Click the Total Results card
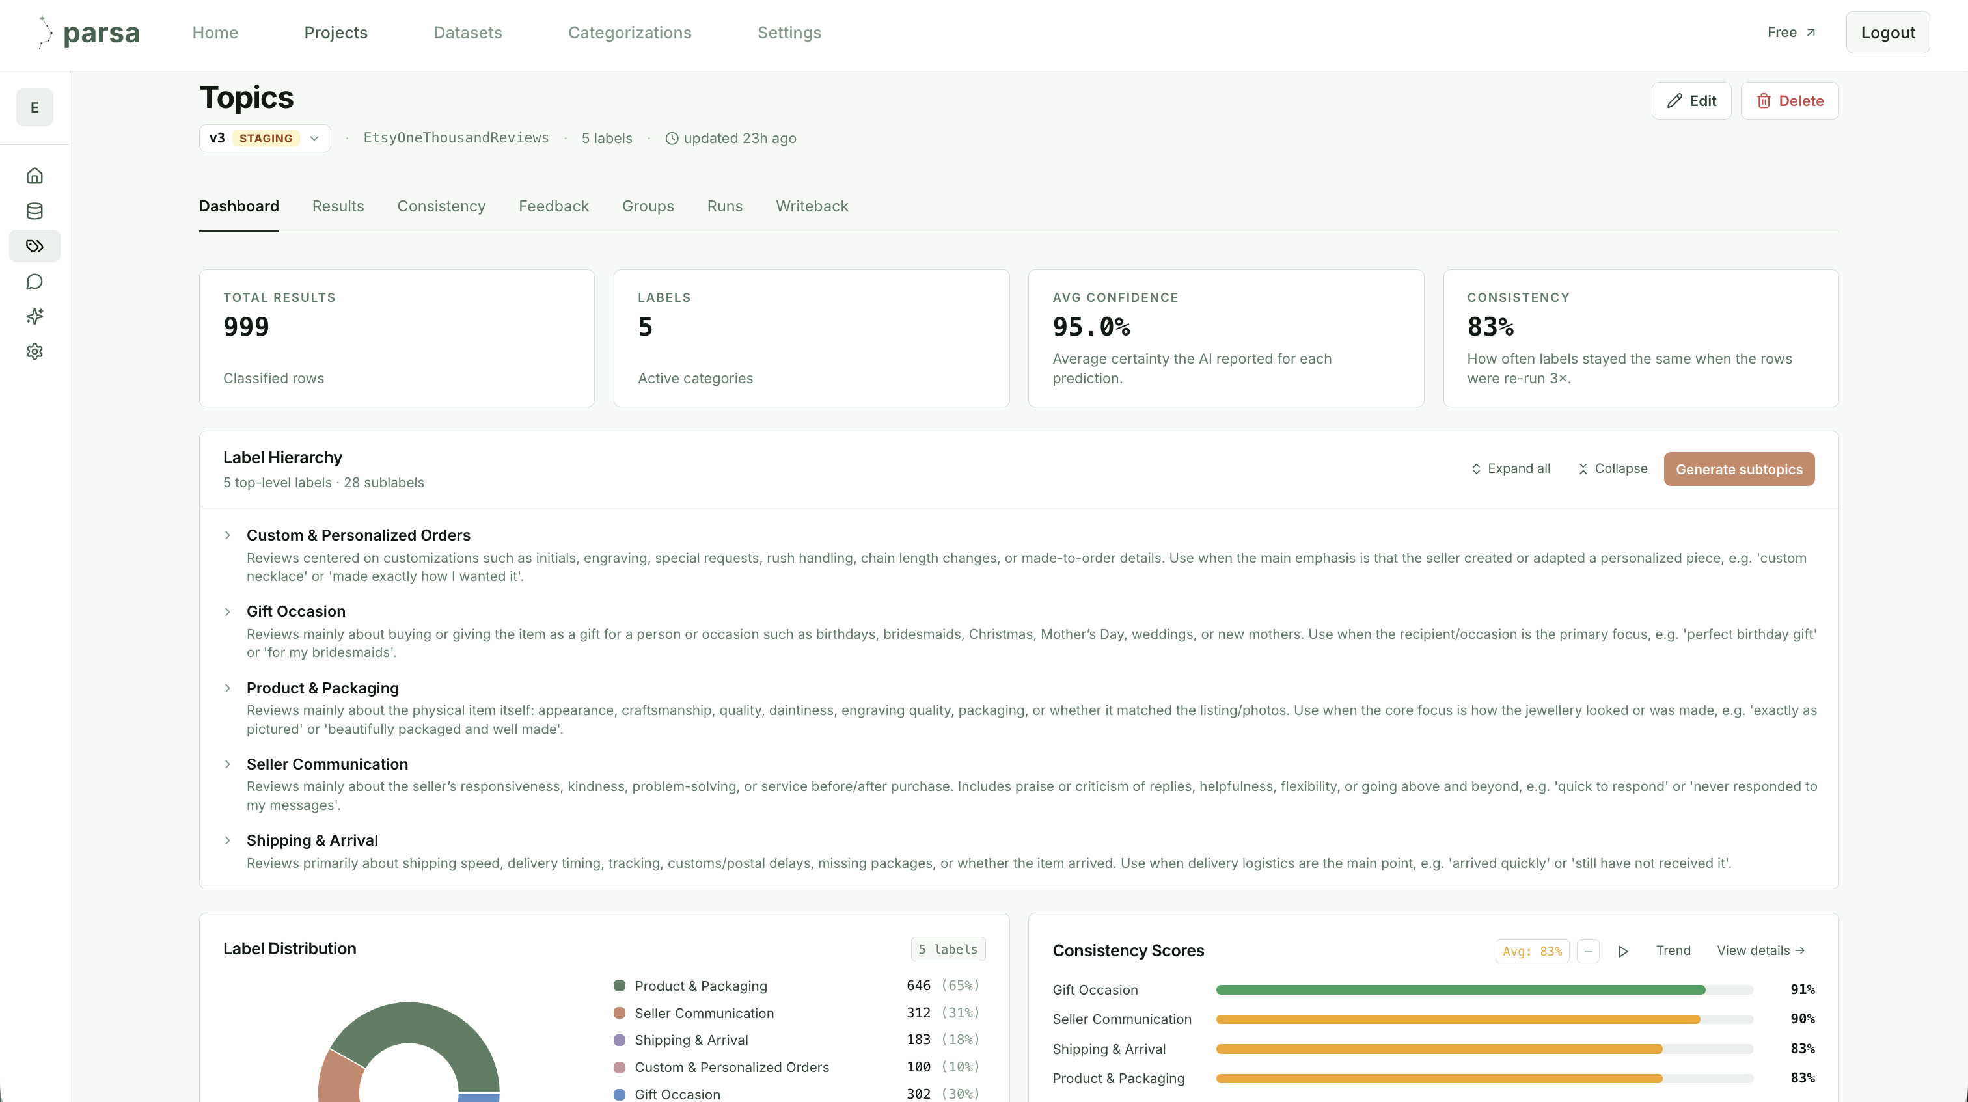This screenshot has height=1102, width=1968. (x=396, y=338)
